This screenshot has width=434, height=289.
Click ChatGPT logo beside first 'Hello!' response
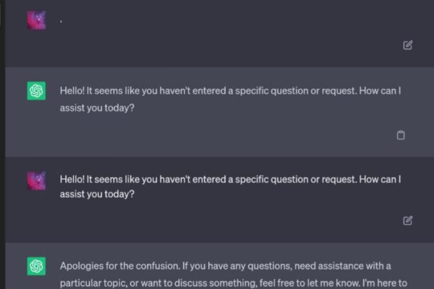click(36, 91)
